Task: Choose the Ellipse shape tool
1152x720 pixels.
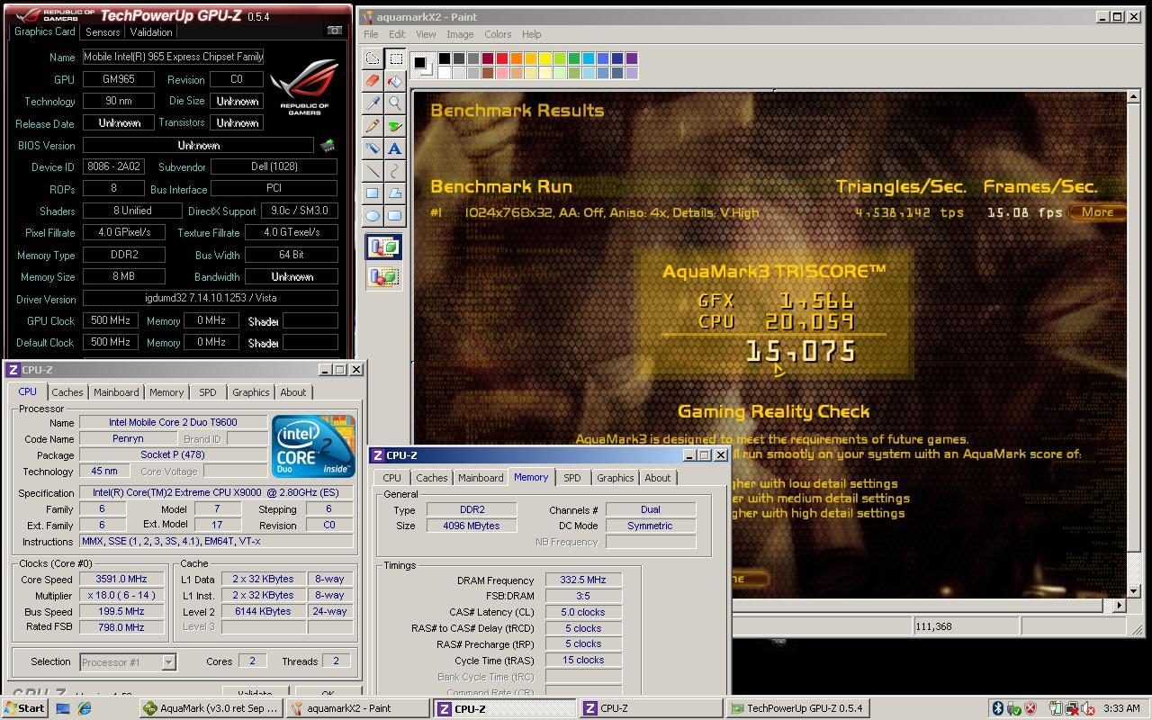Action: click(373, 216)
